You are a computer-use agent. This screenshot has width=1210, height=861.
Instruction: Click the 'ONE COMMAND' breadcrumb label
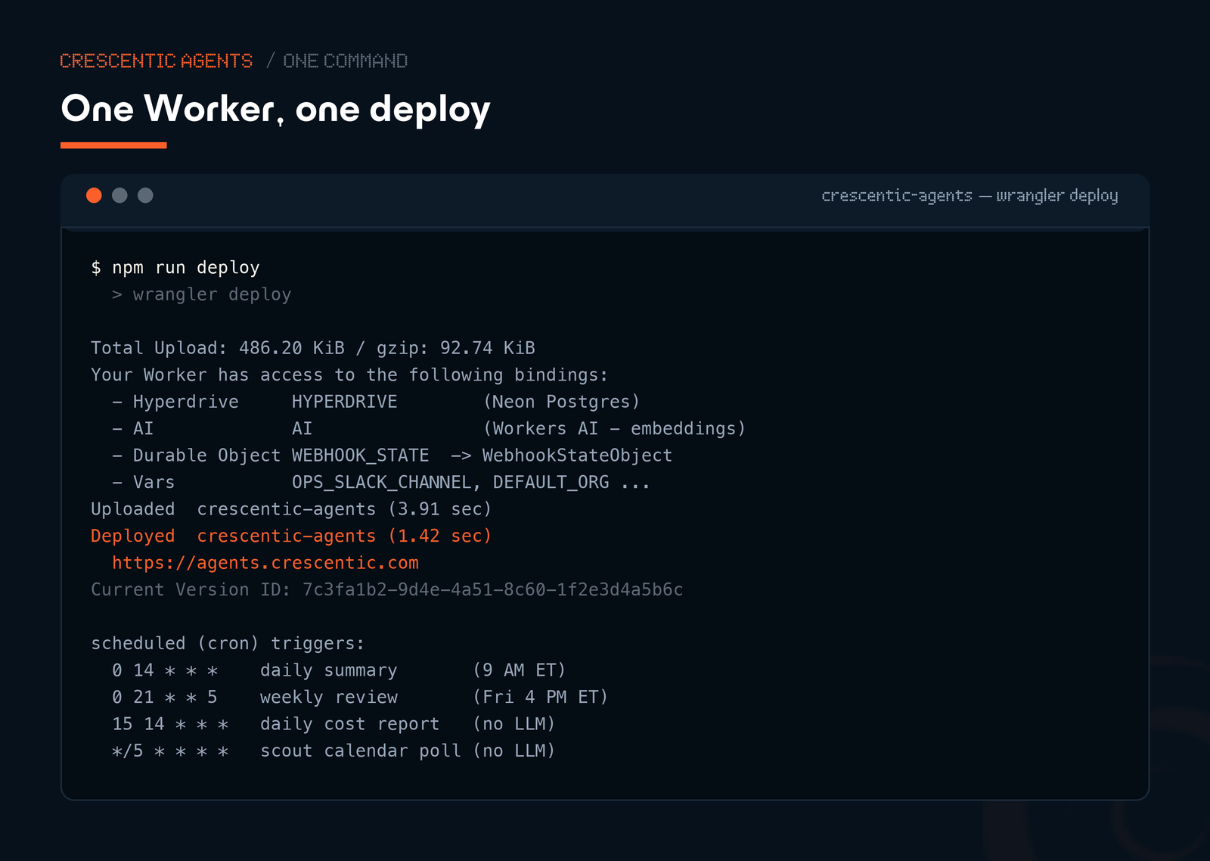point(345,61)
